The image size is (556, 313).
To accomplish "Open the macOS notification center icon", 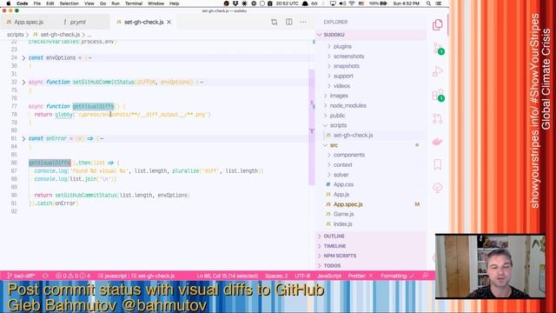I will 439,3.
